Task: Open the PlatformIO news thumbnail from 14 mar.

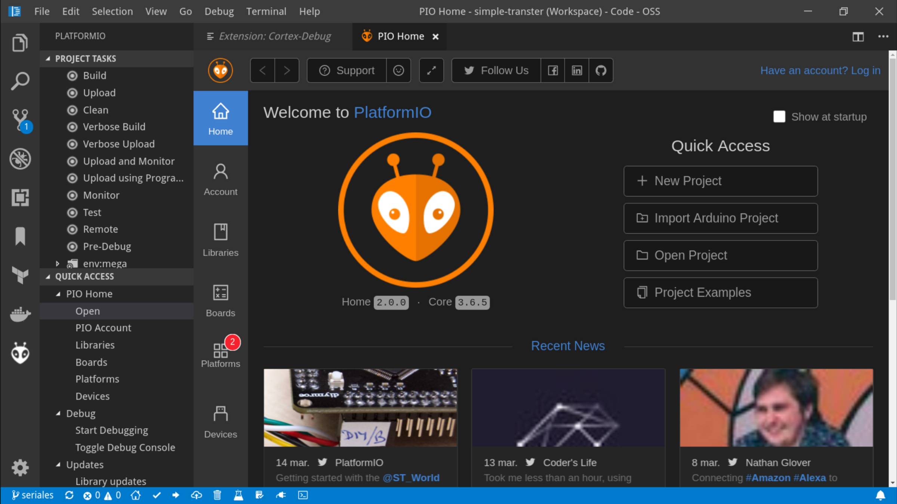Action: 360,408
